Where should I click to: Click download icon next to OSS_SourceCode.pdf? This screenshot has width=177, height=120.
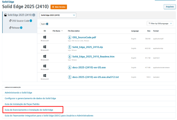(70, 37)
